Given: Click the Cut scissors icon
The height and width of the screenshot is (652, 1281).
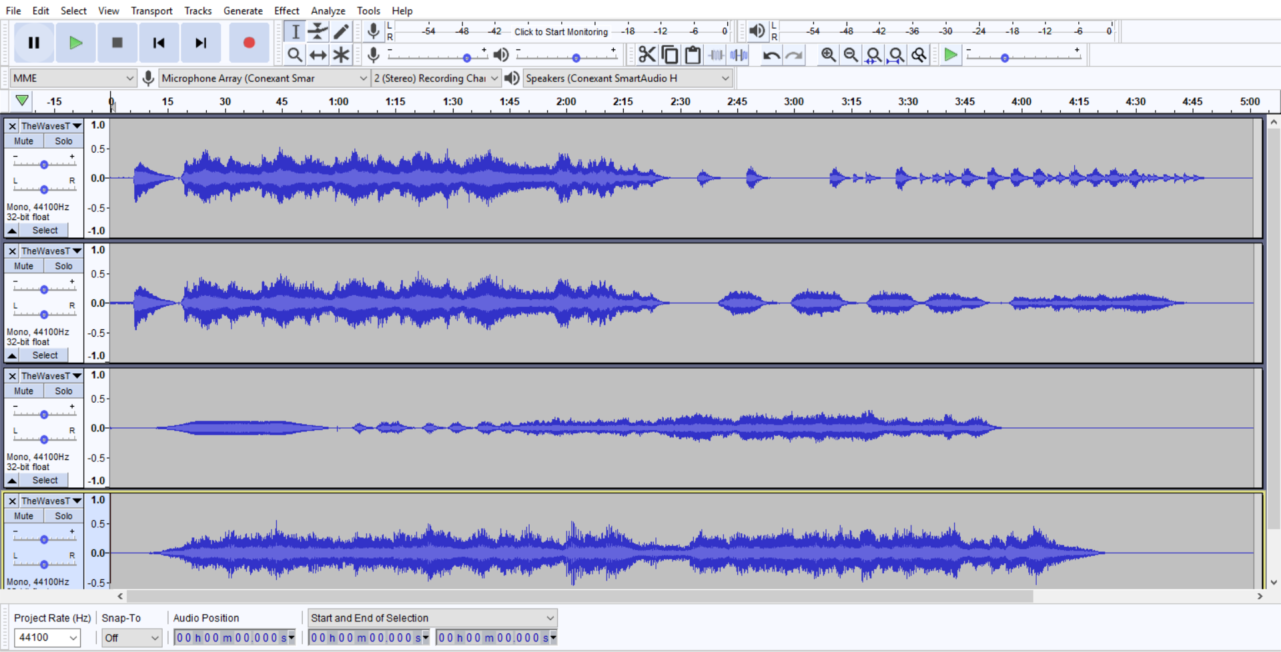Looking at the screenshot, I should 647,55.
